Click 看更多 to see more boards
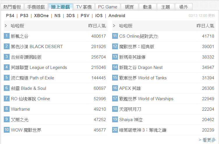The height and width of the screenshot is (144, 219). [x=207, y=140]
